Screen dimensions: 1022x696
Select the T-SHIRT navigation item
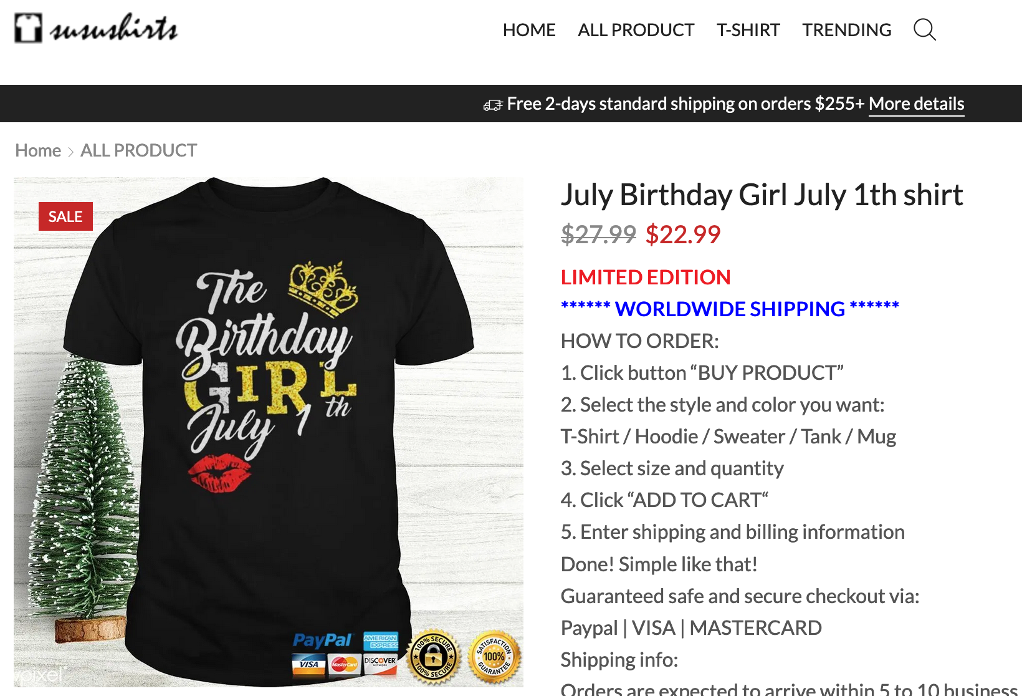tap(748, 30)
